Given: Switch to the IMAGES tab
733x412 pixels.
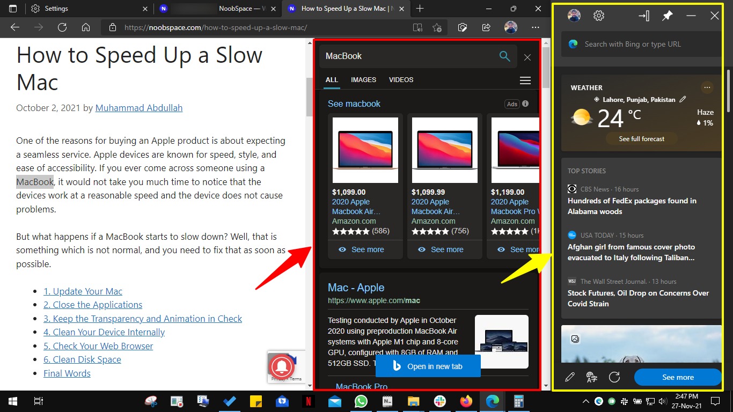Looking at the screenshot, I should point(363,79).
